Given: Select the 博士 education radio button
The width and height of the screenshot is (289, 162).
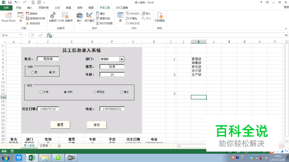Looking at the screenshot, I should [x=122, y=92].
